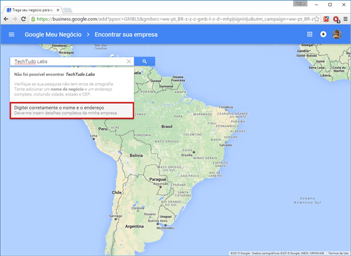Click the 'Montevidéu' city label
Viewport: 351px width, 256px height.
point(165,228)
